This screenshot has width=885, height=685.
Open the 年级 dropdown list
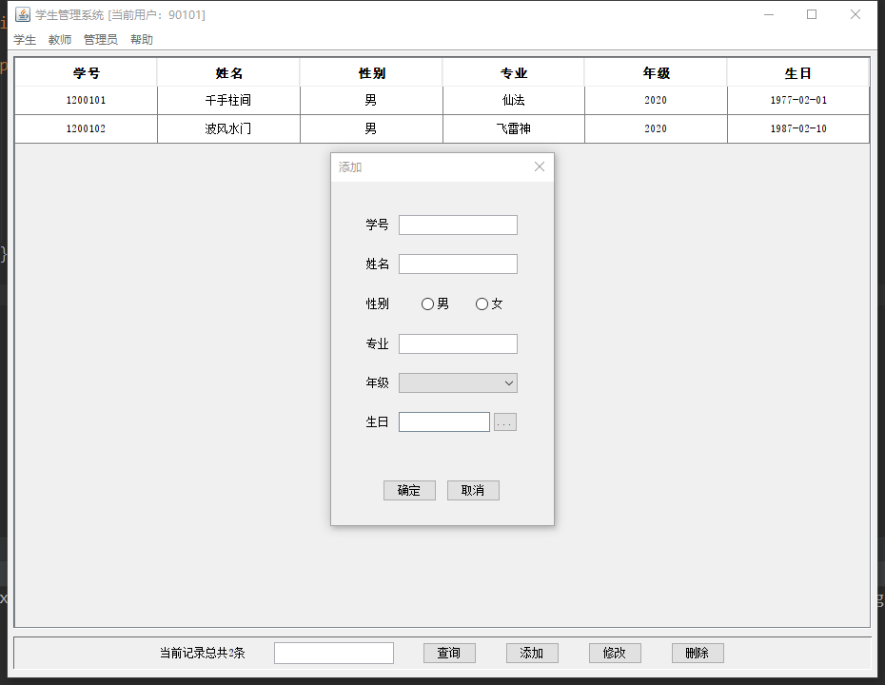458,383
